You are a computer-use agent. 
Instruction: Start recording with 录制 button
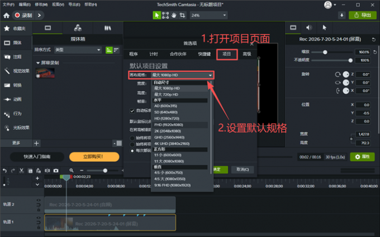tap(23, 15)
